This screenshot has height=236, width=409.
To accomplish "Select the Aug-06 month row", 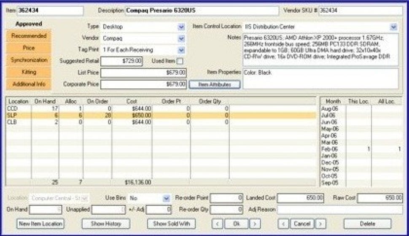I will pyautogui.click(x=361, y=109).
